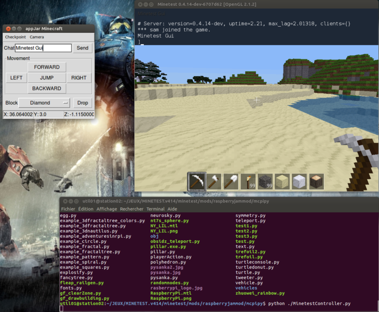Open the terminal Affichage menu
Screen dimensions: 379x312
pyautogui.click(x=107, y=209)
